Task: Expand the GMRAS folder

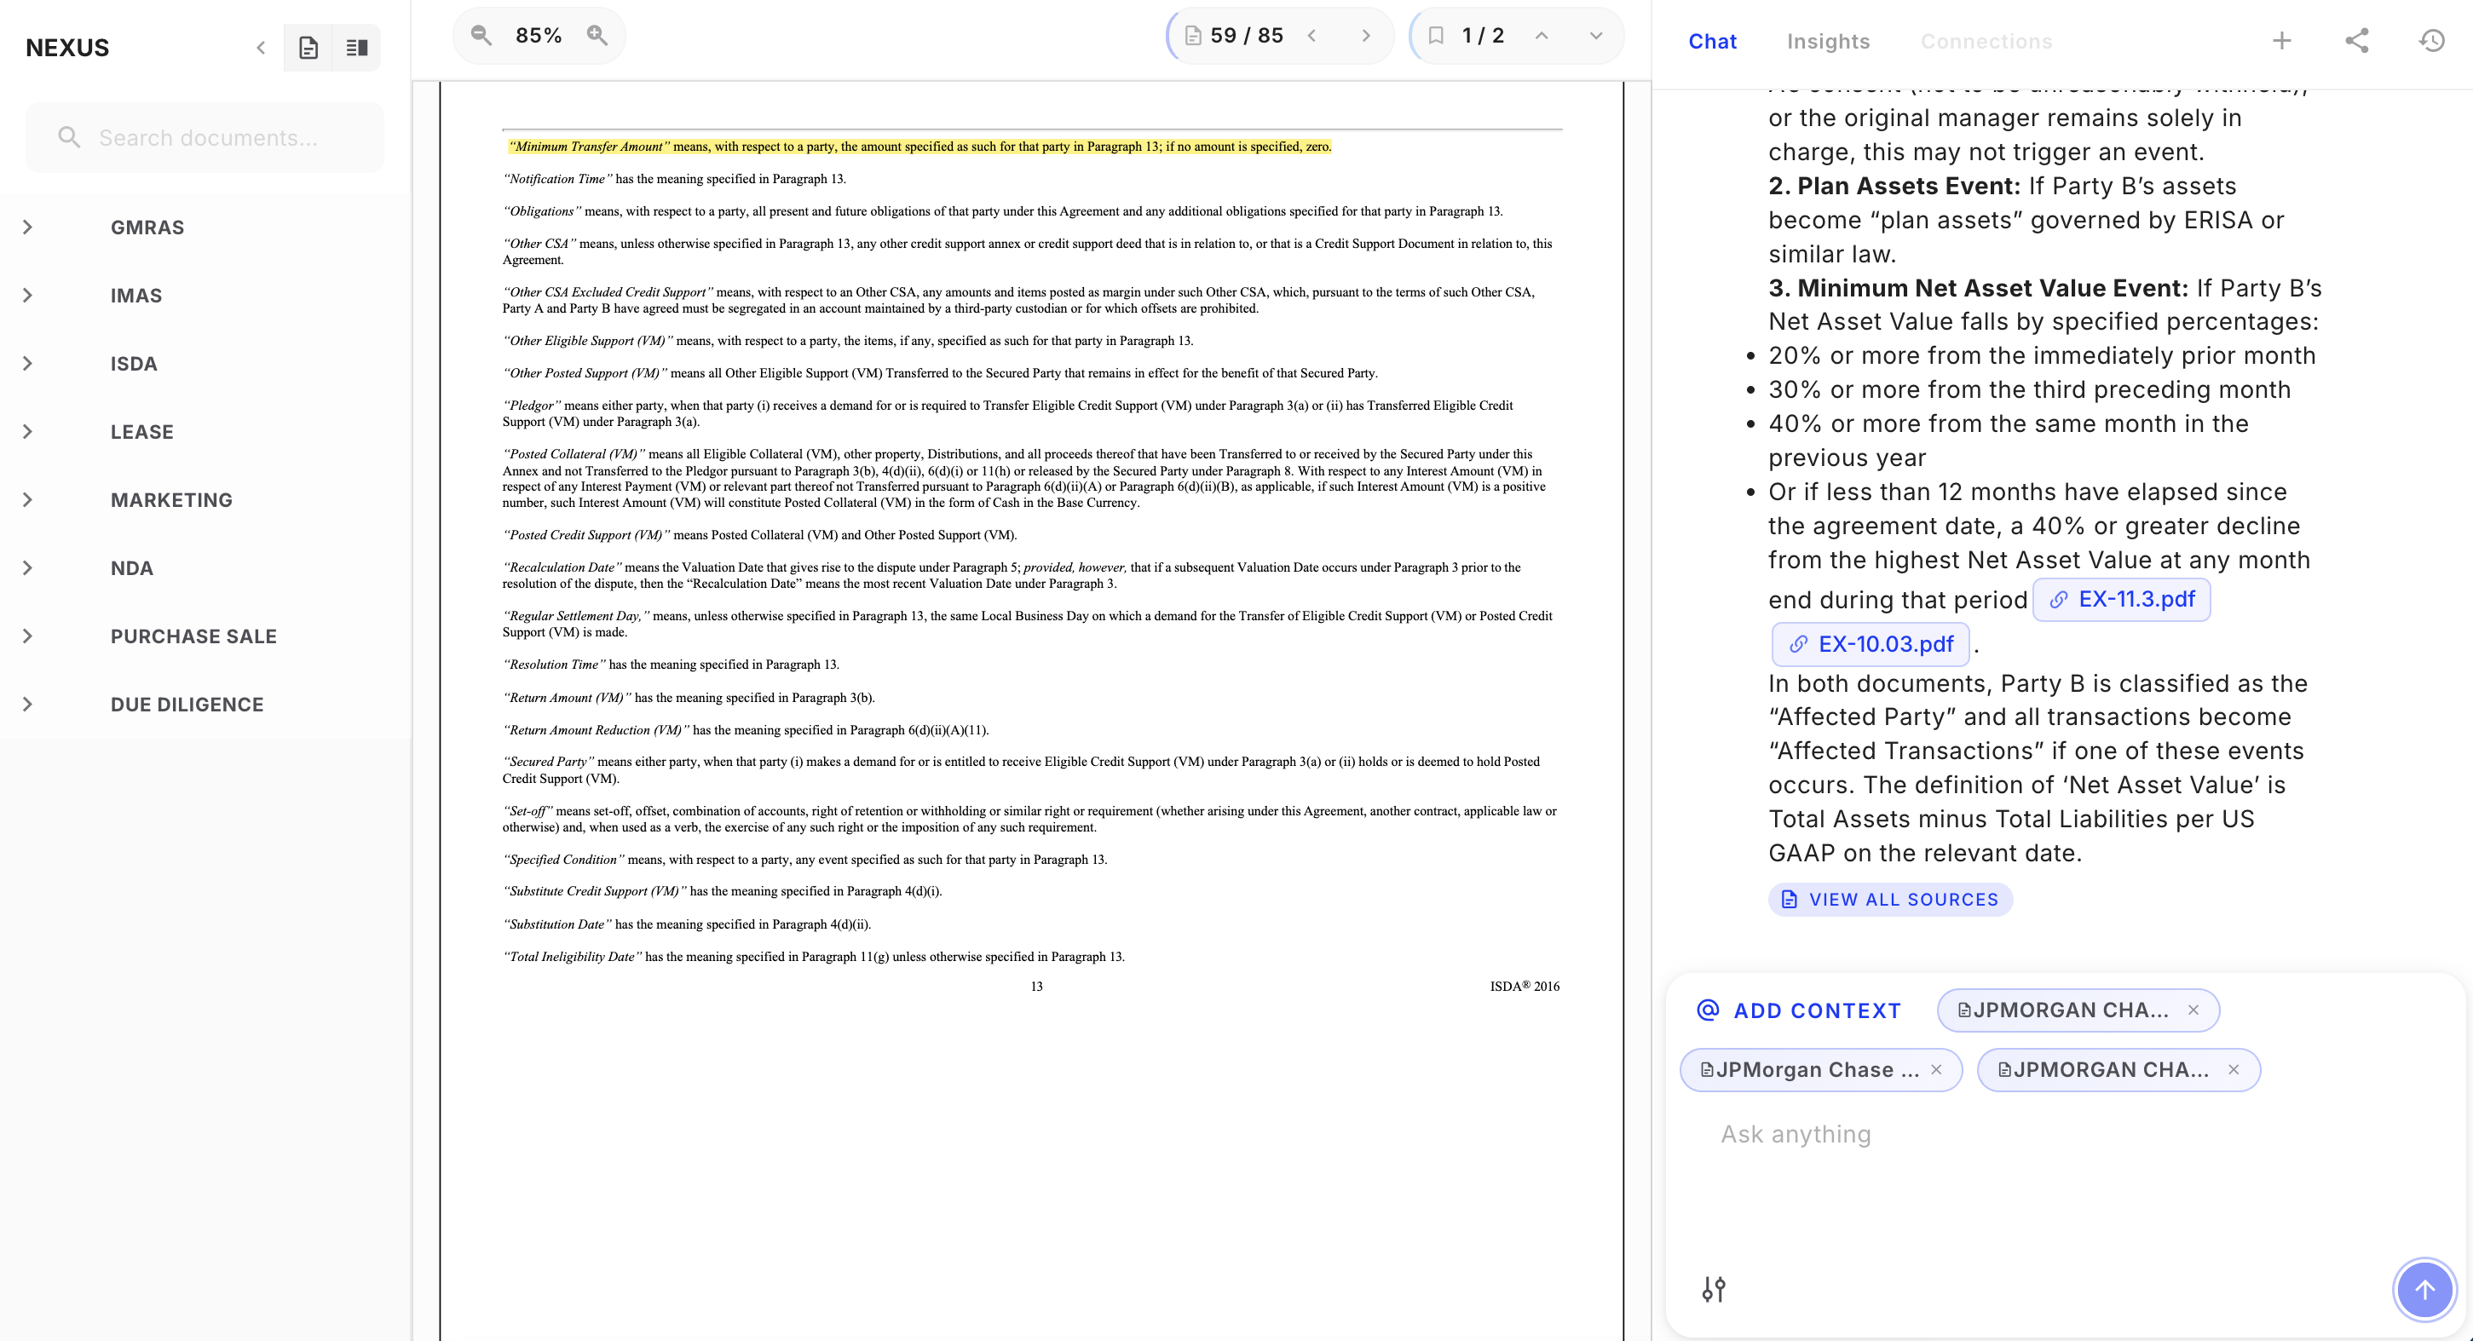Action: (x=29, y=227)
